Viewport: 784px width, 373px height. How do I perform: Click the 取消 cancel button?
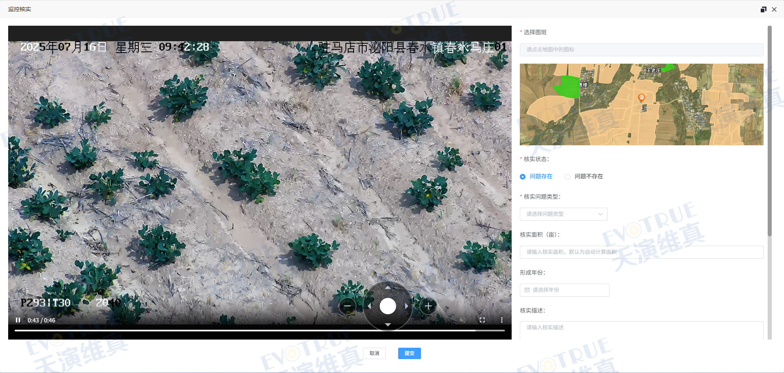[x=374, y=353]
